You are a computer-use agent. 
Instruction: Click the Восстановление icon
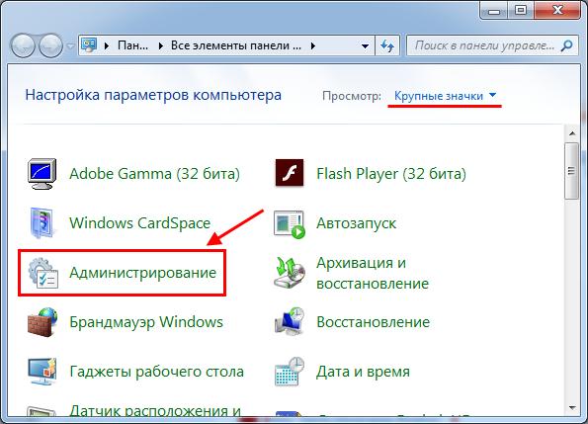(290, 322)
